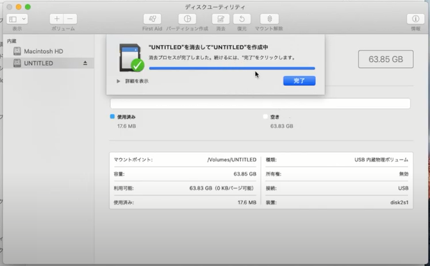This screenshot has width=430, height=266.
Task: Choose the restore (復元) toolbar icon
Action: (242, 19)
